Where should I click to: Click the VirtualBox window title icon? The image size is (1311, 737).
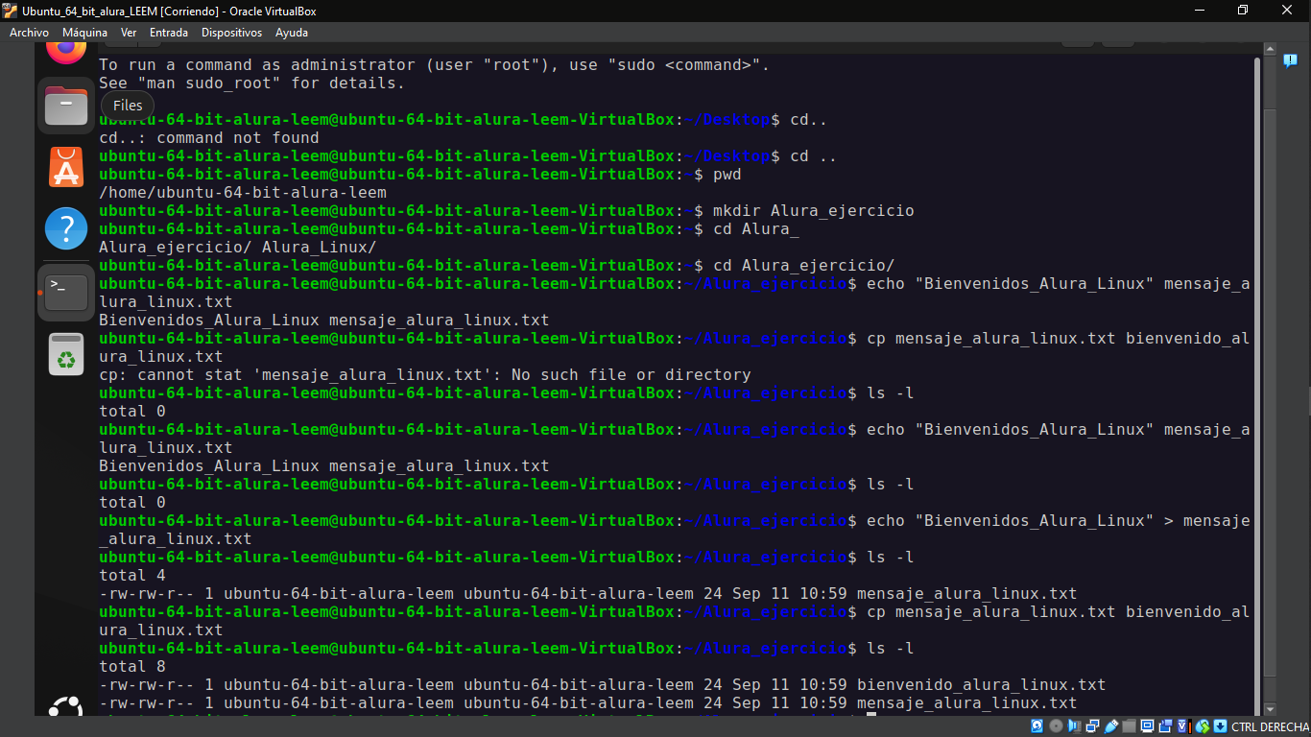click(x=10, y=11)
